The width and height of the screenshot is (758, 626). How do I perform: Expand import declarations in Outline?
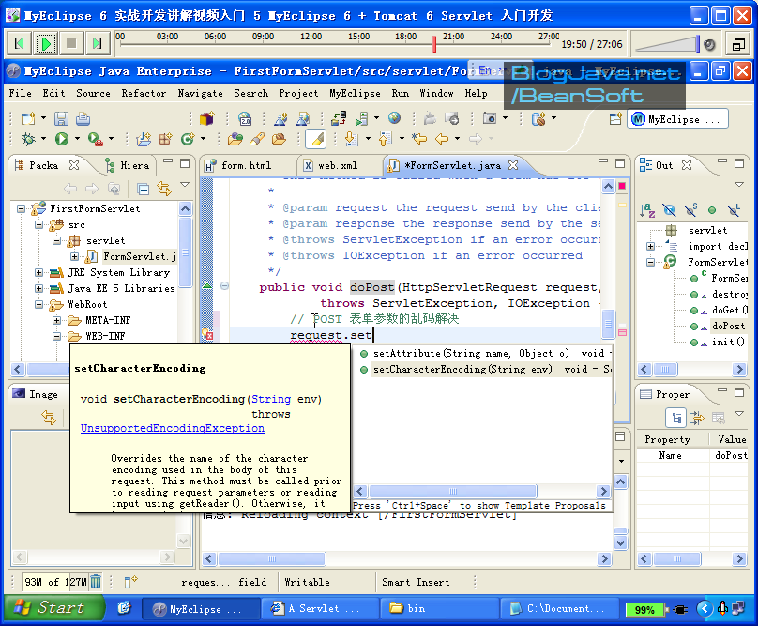[x=651, y=246]
